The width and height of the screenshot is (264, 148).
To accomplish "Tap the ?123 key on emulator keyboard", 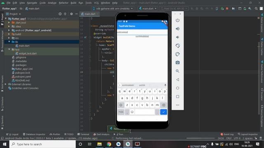I will 121,112.
